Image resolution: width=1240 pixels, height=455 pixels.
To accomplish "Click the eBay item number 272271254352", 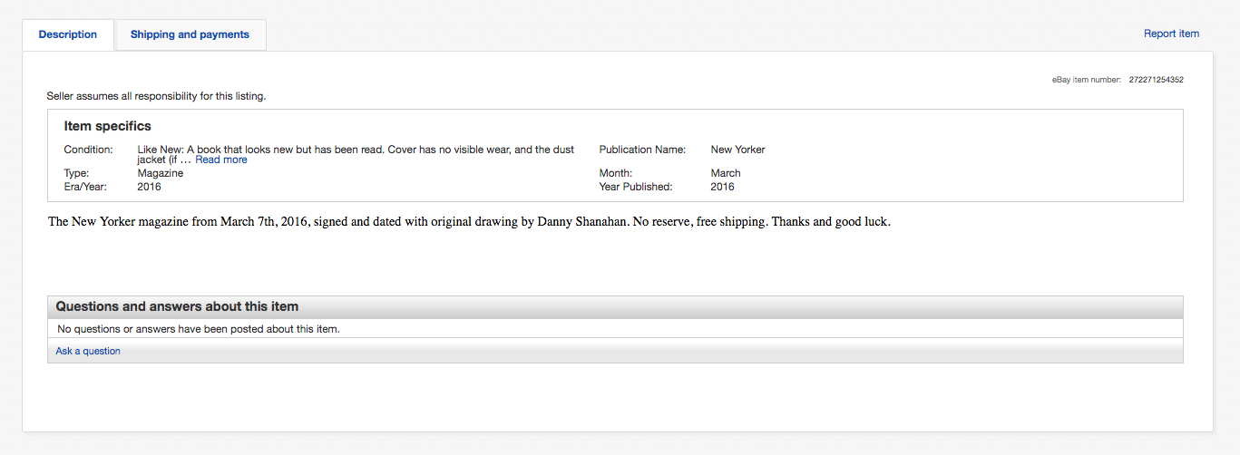I will [1156, 80].
